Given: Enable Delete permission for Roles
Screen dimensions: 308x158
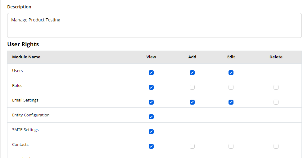Looking at the screenshot, I should click(x=276, y=87).
